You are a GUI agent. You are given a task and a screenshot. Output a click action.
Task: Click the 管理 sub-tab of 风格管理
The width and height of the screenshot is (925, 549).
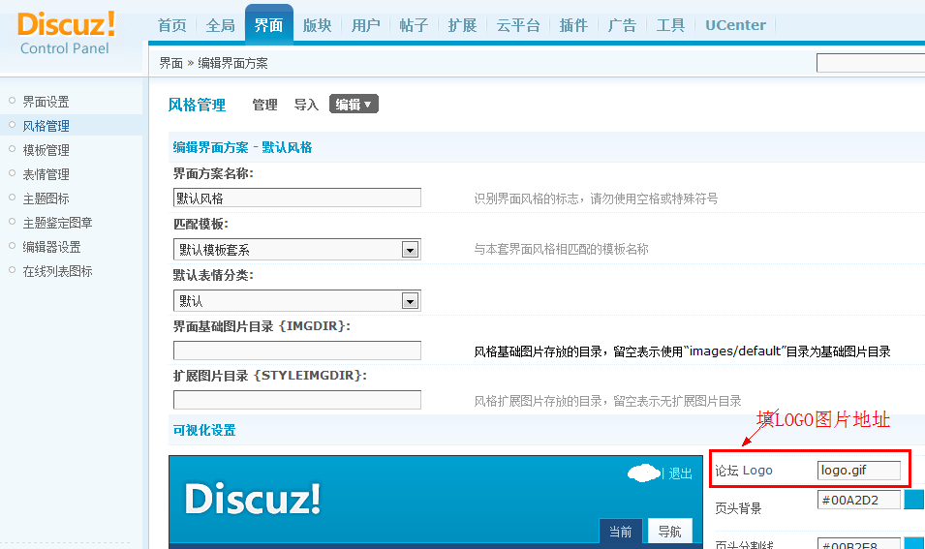click(264, 105)
